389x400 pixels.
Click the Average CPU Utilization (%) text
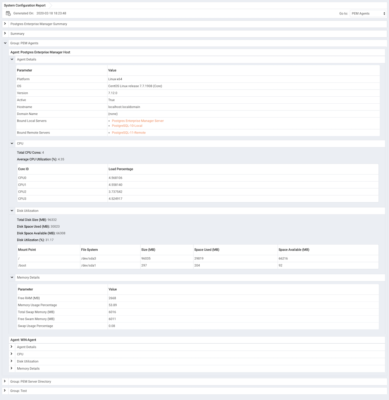pos(41,159)
